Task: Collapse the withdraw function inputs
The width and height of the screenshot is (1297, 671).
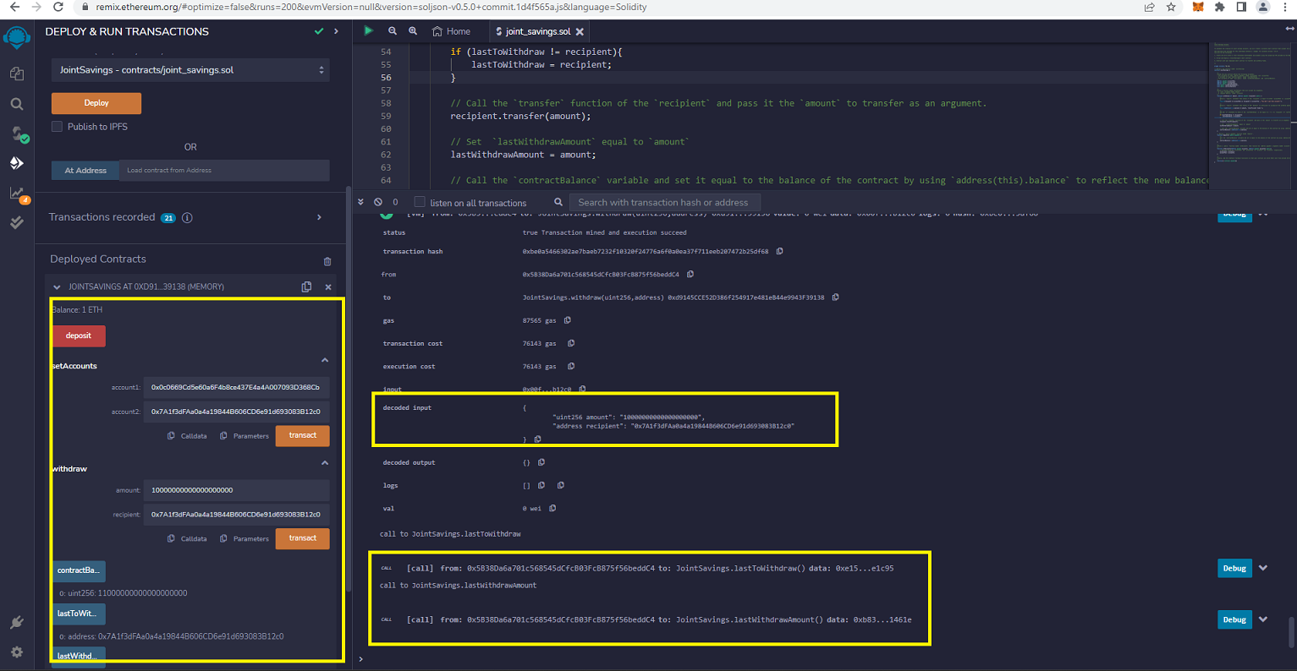Action: (x=325, y=462)
